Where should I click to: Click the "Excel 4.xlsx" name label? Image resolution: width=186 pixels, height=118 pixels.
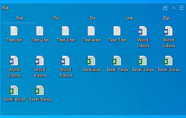click(x=14, y=99)
